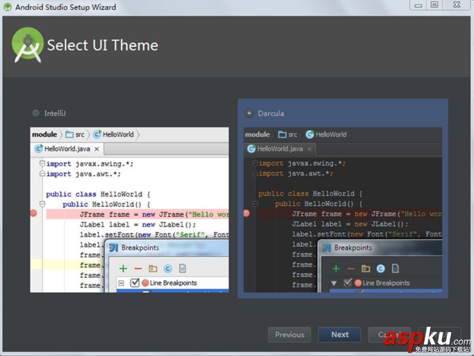Close the HelloWorld.java tab in light preview
474x356 pixels.
coord(96,149)
